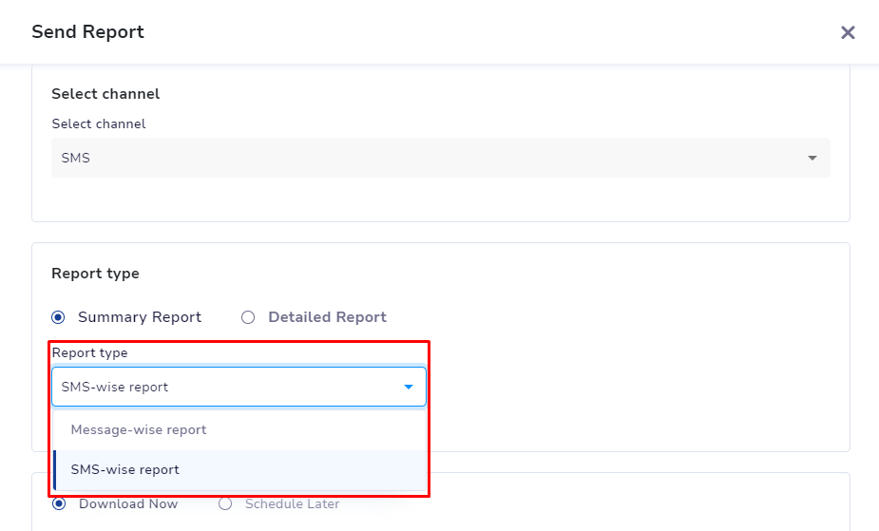Click the Schedule Later label text
Screen dimensions: 879x531
pos(292,503)
